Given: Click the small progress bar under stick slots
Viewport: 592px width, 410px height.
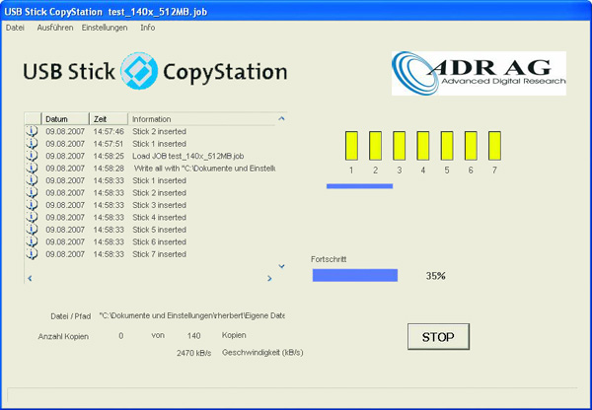Looking at the screenshot, I should 359,186.
